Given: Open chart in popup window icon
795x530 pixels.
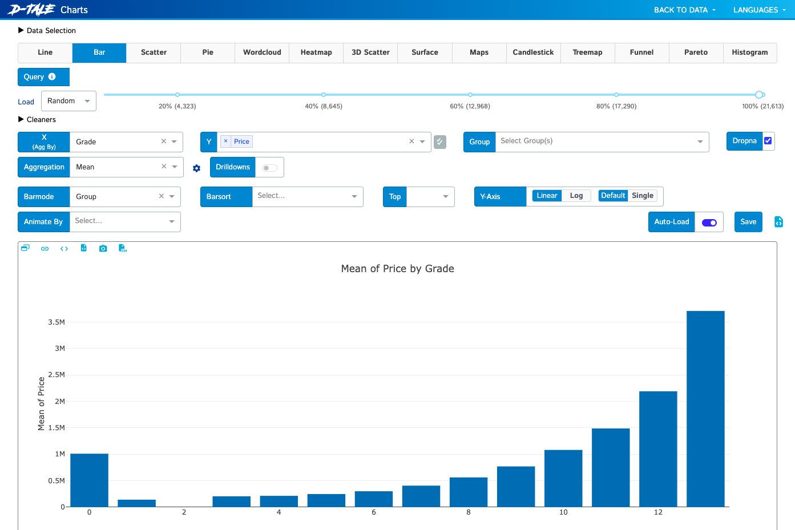Looking at the screenshot, I should 25,248.
